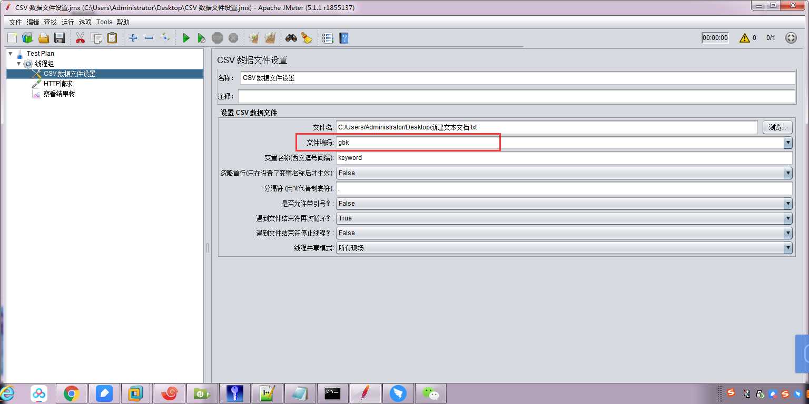This screenshot has width=809, height=404.
Task: Collapse the Test Plan tree node
Action: click(11, 53)
